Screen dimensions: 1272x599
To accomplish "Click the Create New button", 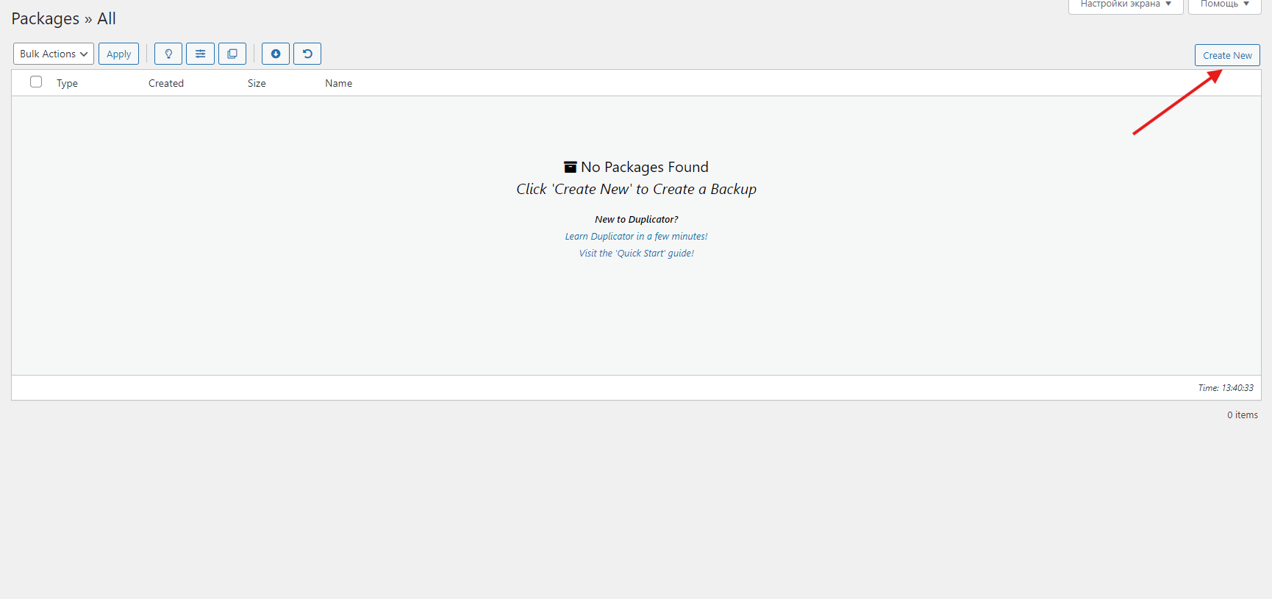I will click(1227, 55).
